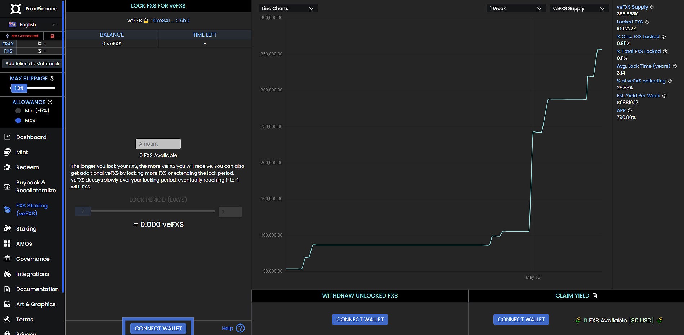
Task: Click the Staking tractor icon
Action: (x=7, y=228)
